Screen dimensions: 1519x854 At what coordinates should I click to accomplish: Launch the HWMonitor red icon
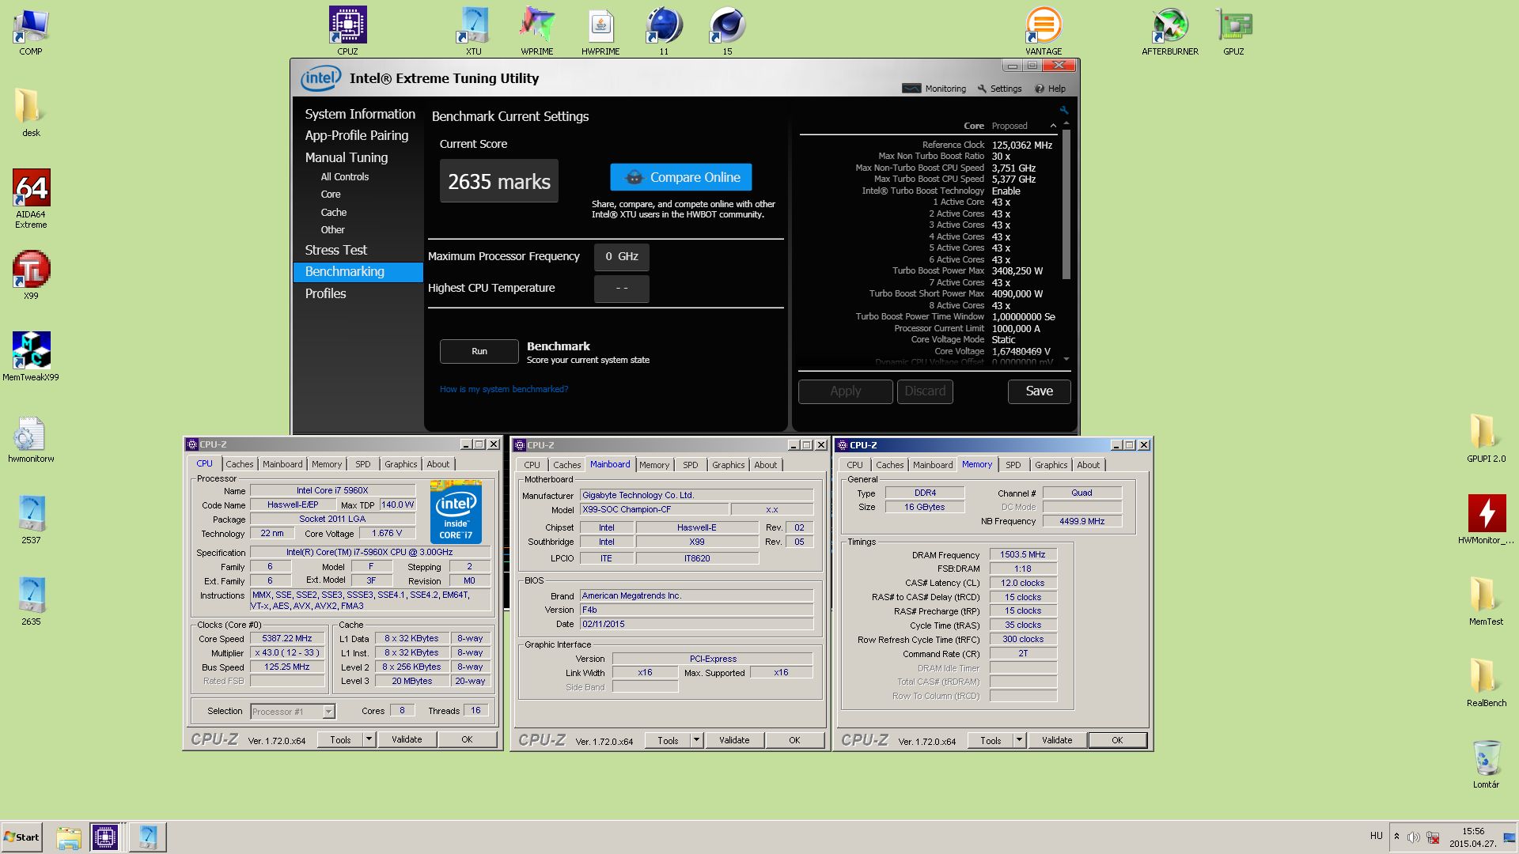point(1486,519)
